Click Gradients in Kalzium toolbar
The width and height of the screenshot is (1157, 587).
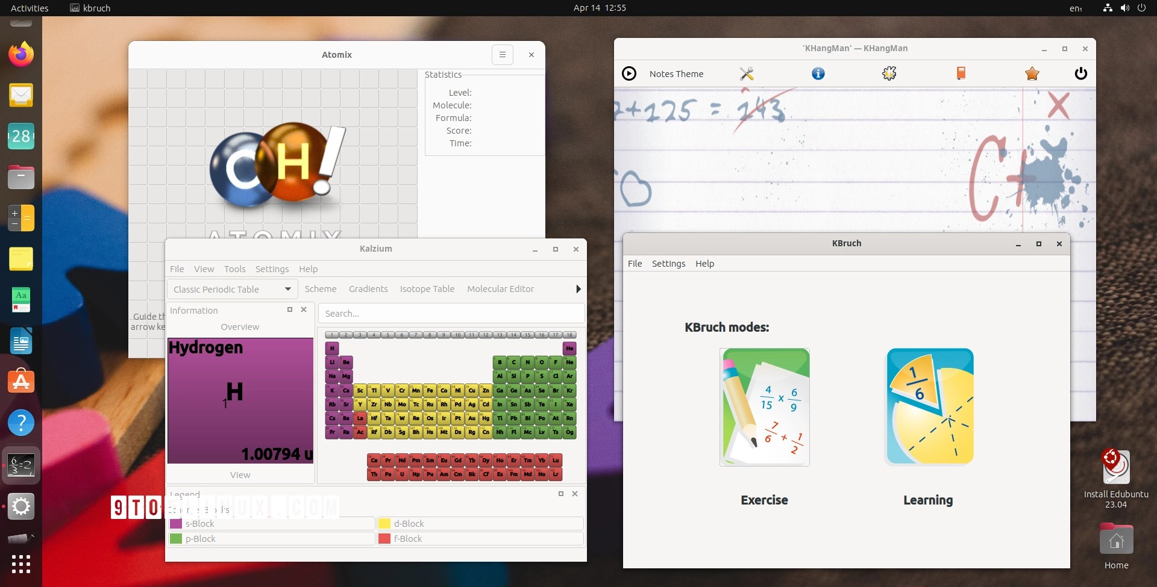(x=368, y=289)
